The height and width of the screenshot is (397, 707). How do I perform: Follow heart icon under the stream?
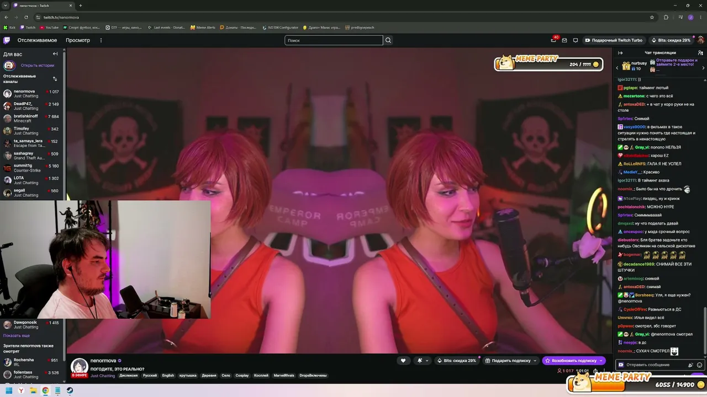(403, 361)
